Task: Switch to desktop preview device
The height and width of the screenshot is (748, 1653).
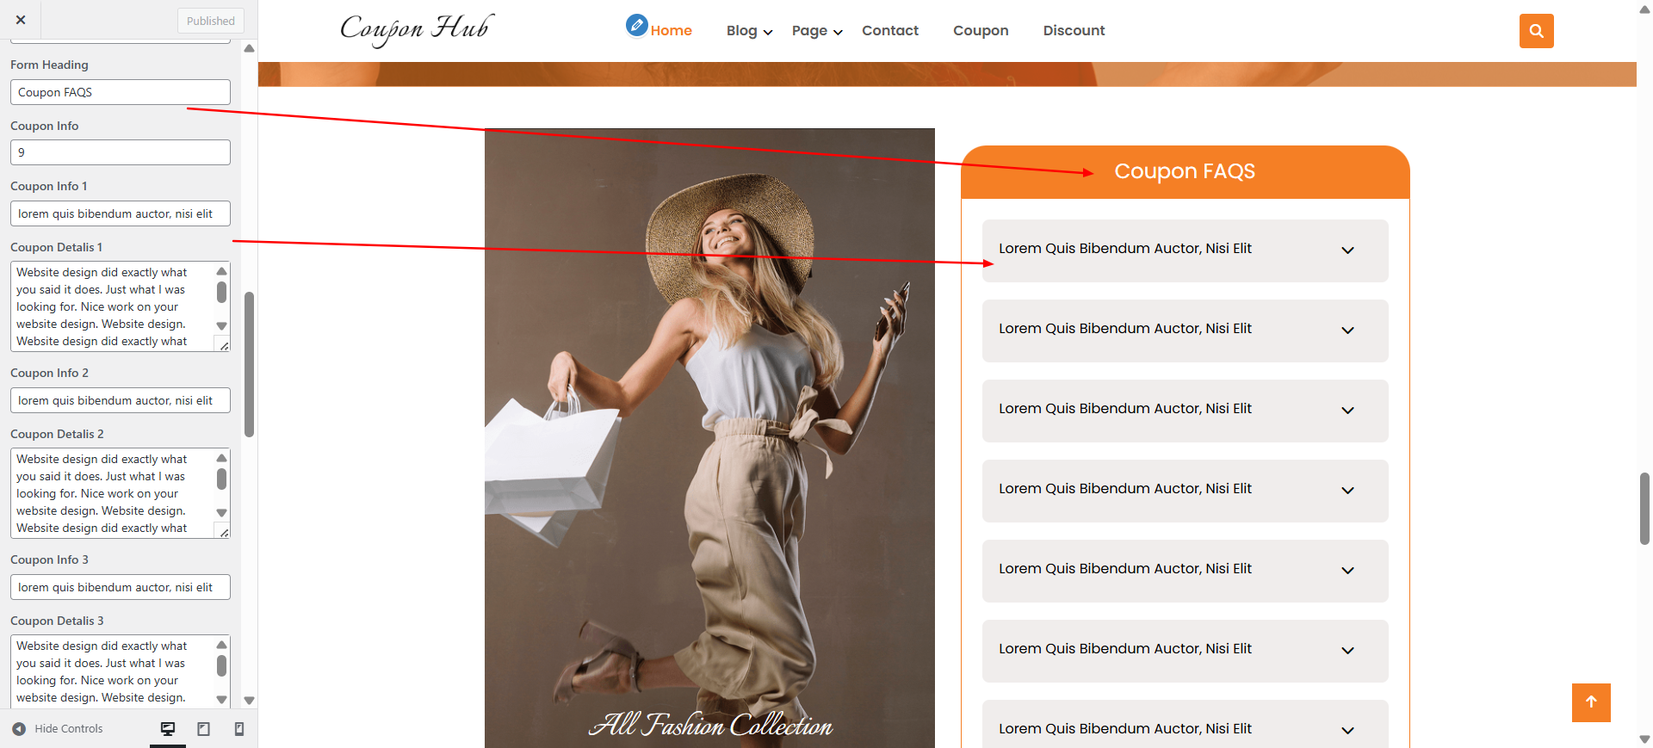Action: point(168,729)
